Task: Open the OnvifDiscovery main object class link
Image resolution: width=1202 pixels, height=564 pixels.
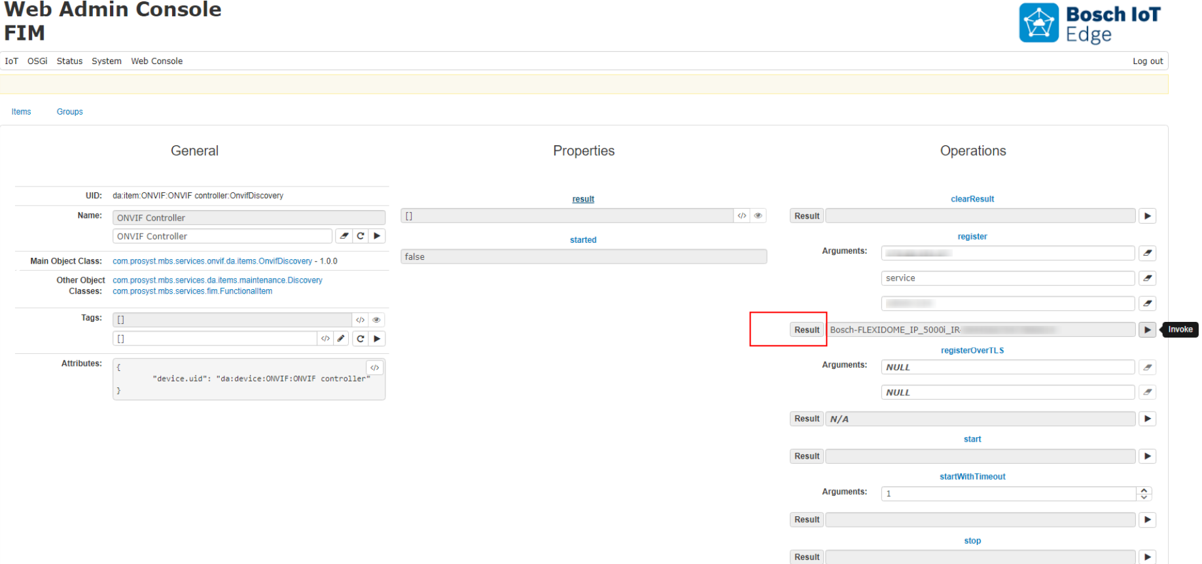Action: [x=212, y=261]
